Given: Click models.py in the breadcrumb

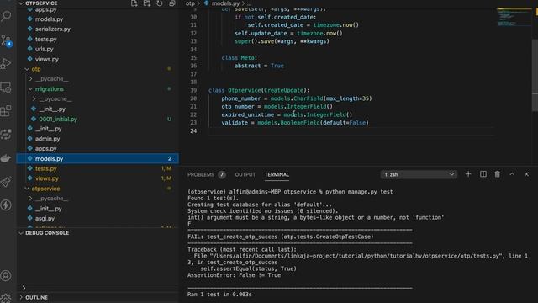Looking at the screenshot, I should (225, 3).
